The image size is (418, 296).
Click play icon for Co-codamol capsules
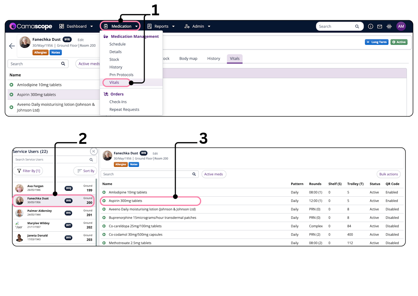pos(104,235)
